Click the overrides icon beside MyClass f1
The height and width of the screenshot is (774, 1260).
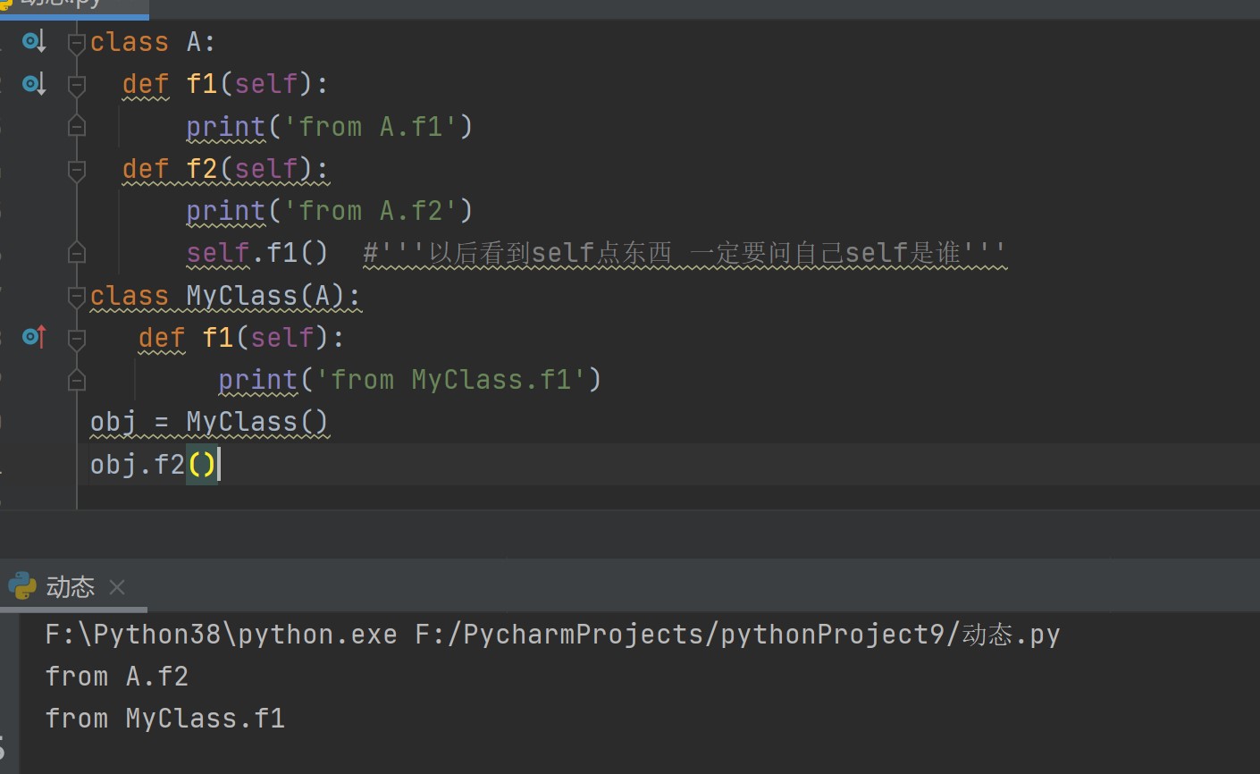coord(33,337)
